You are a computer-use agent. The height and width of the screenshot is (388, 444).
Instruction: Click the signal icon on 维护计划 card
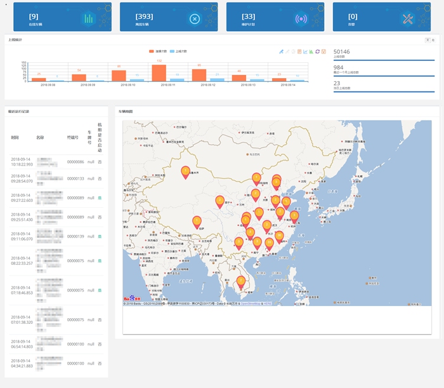301,18
